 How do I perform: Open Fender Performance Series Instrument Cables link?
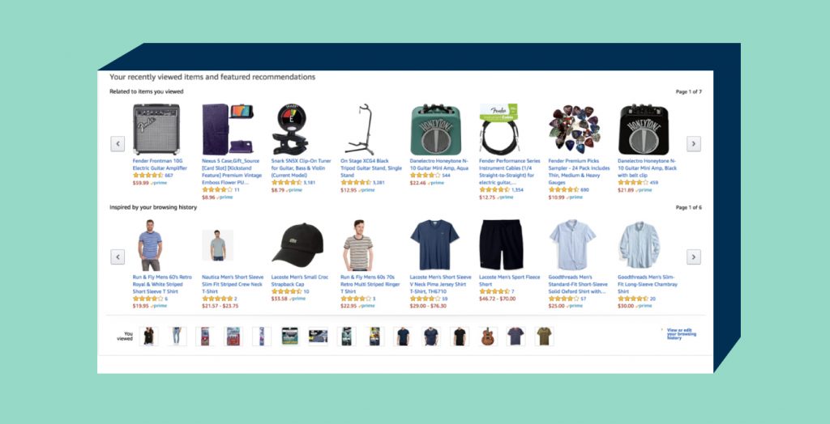pos(509,172)
